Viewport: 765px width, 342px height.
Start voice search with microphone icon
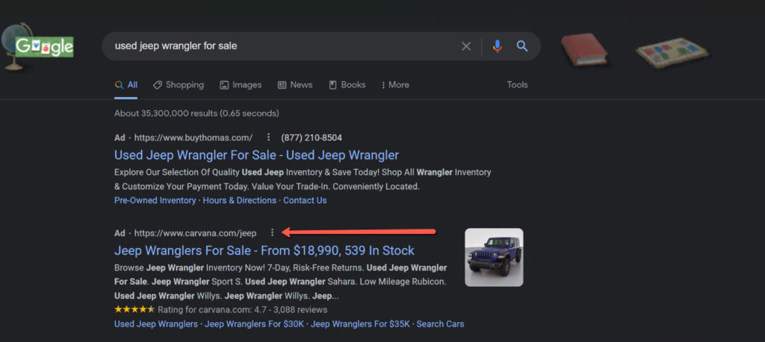(x=497, y=46)
